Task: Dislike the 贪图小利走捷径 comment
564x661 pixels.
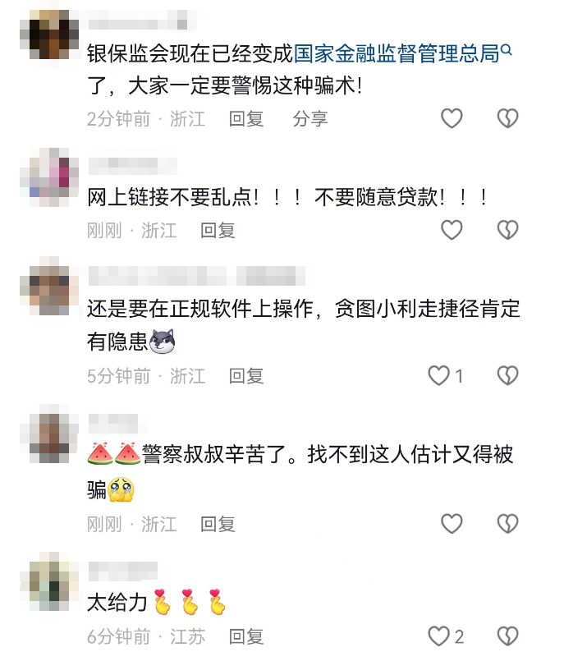Action: [x=507, y=375]
